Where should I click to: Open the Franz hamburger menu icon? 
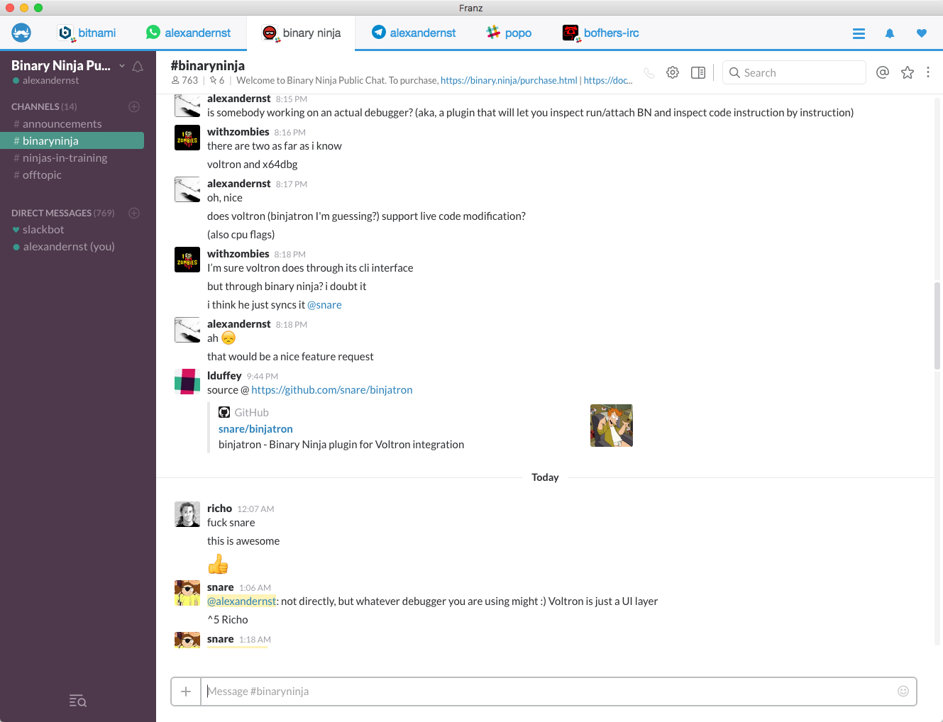tap(859, 33)
